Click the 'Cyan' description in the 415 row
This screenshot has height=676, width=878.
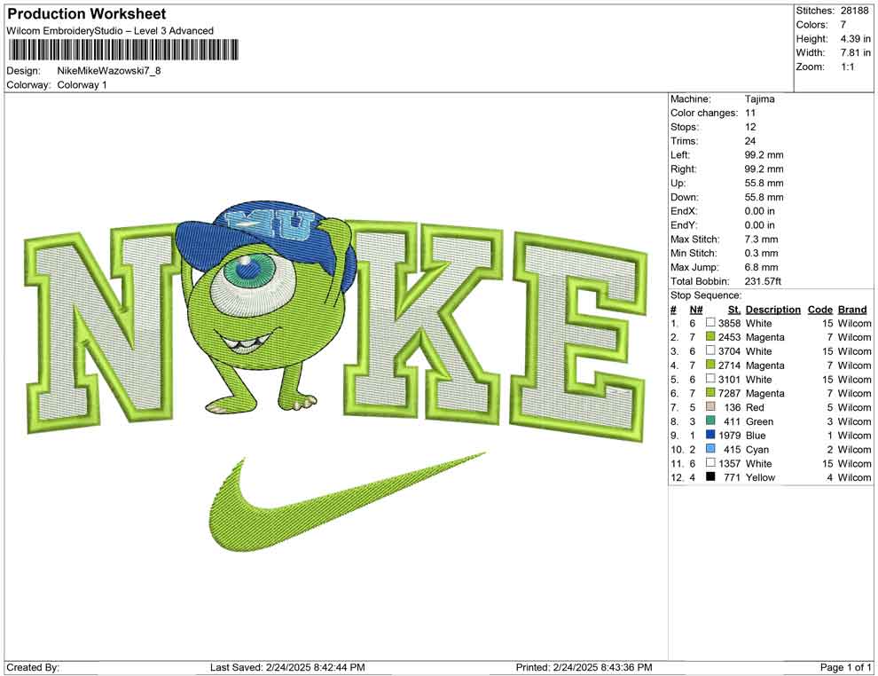point(757,449)
